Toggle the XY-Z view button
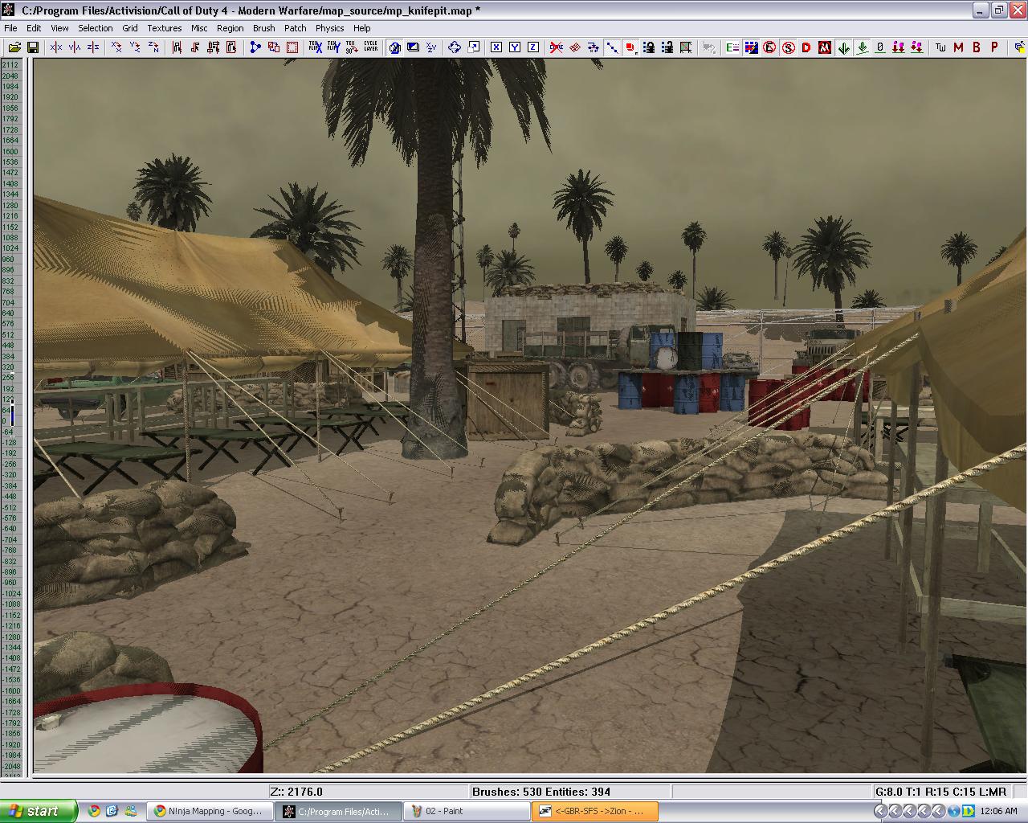Screen dimensions: 1028x823 click(431, 47)
